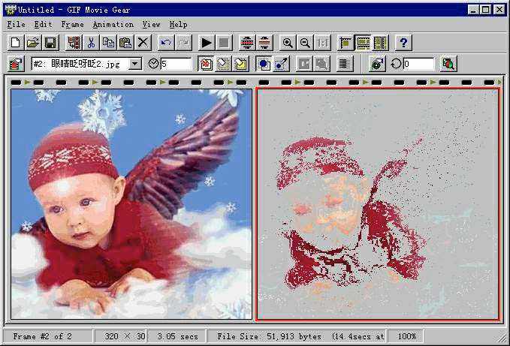This screenshot has height=346, width=510.
Task: Click the Undo arrow icon
Action: point(166,44)
